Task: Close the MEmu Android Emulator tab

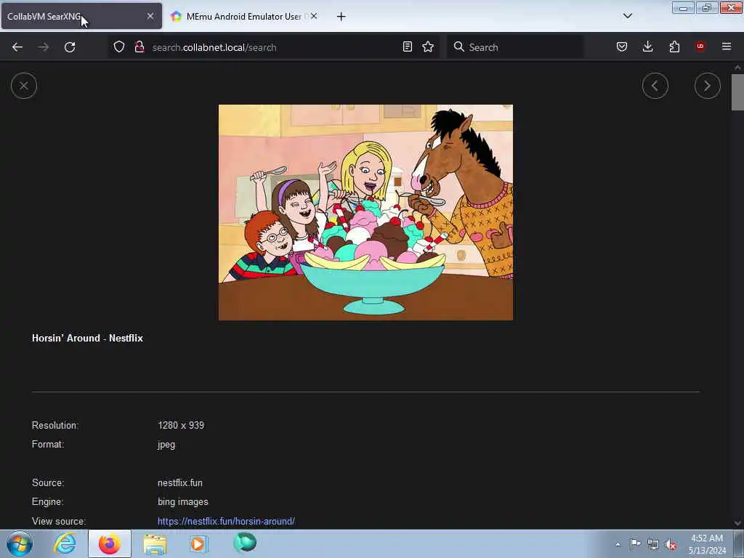Action: (314, 16)
